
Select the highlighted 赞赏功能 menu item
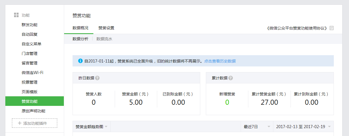[35, 101]
